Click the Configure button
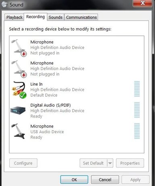This screenshot has height=186, width=155. [23, 163]
